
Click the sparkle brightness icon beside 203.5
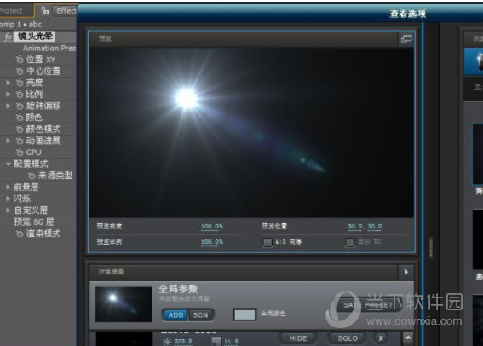(x=167, y=342)
